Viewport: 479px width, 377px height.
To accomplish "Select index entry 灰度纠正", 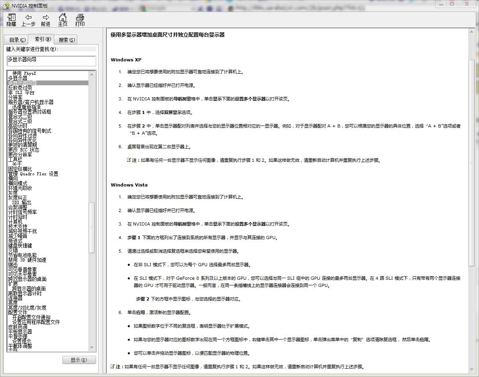I will (x=18, y=198).
